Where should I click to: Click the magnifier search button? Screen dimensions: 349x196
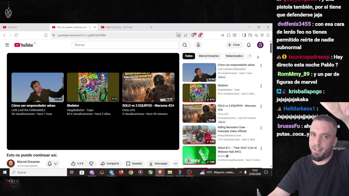pos(185,45)
